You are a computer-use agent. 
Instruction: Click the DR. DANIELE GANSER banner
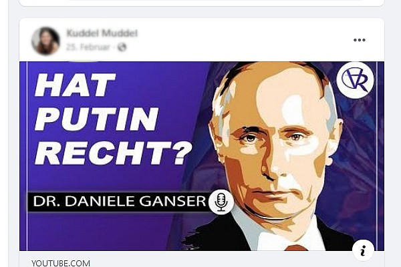point(118,202)
